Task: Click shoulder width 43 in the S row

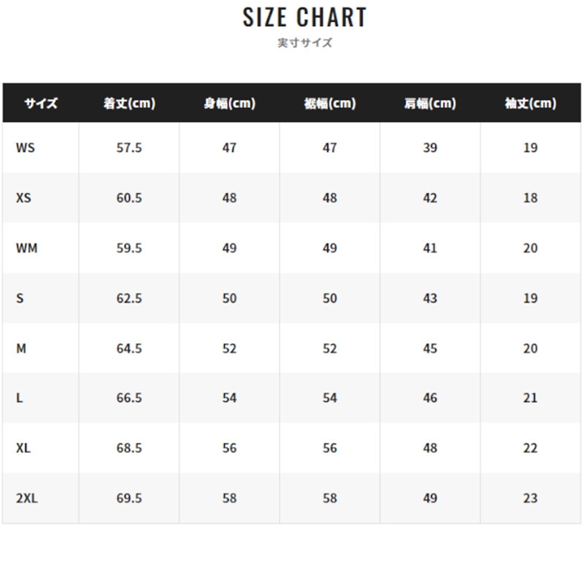Action: (430, 298)
